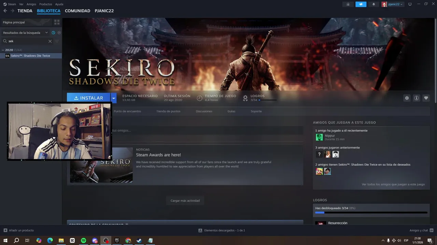Select Sekiro: Shadows Die Twice in library list
Image resolution: width=437 pixels, height=245 pixels.
tap(31, 56)
